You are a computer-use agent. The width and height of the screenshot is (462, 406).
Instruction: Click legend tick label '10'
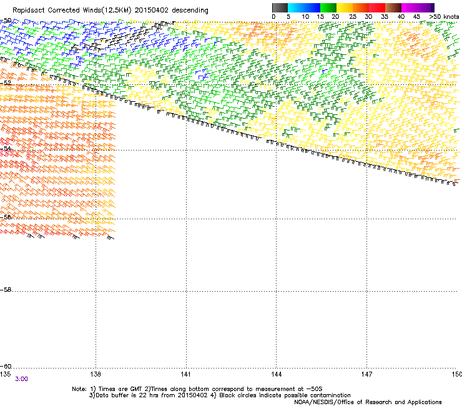(x=305, y=17)
